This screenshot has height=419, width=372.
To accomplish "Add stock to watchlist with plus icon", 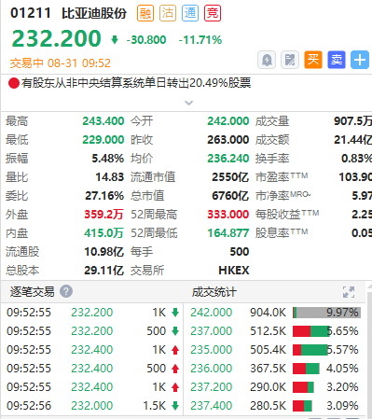I will click(360, 60).
